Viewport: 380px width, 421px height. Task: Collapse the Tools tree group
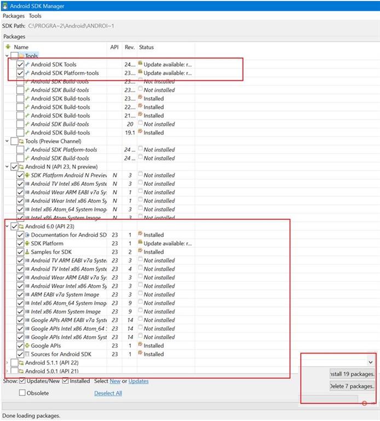click(7, 56)
